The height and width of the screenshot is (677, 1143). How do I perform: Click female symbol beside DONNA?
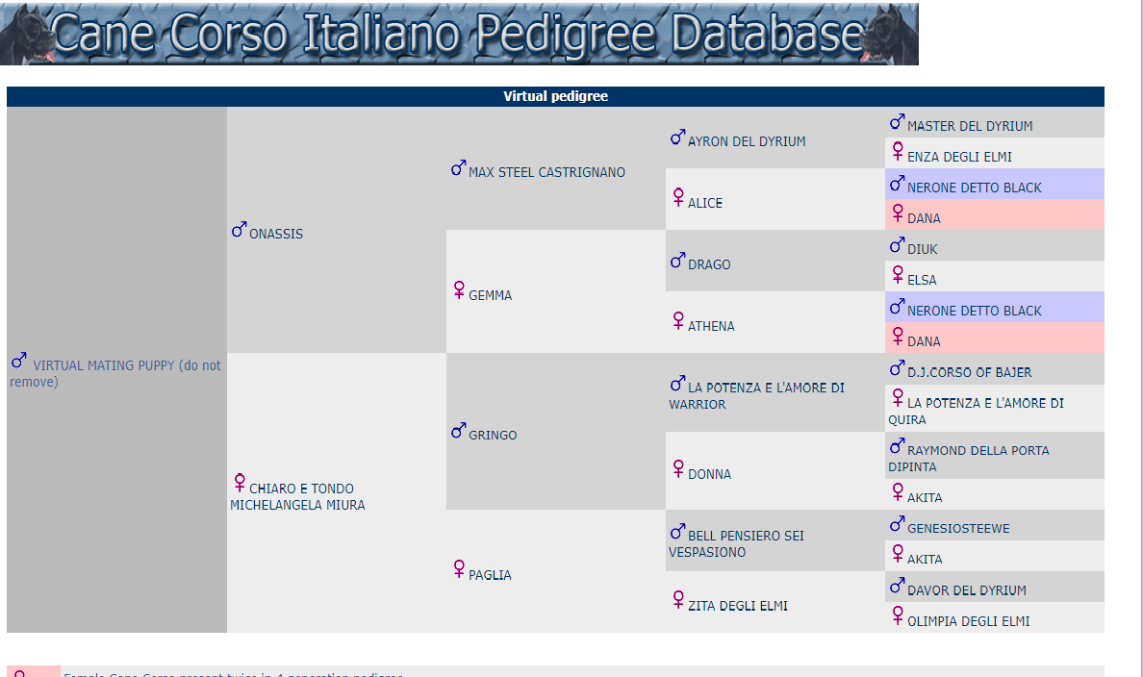click(x=678, y=468)
